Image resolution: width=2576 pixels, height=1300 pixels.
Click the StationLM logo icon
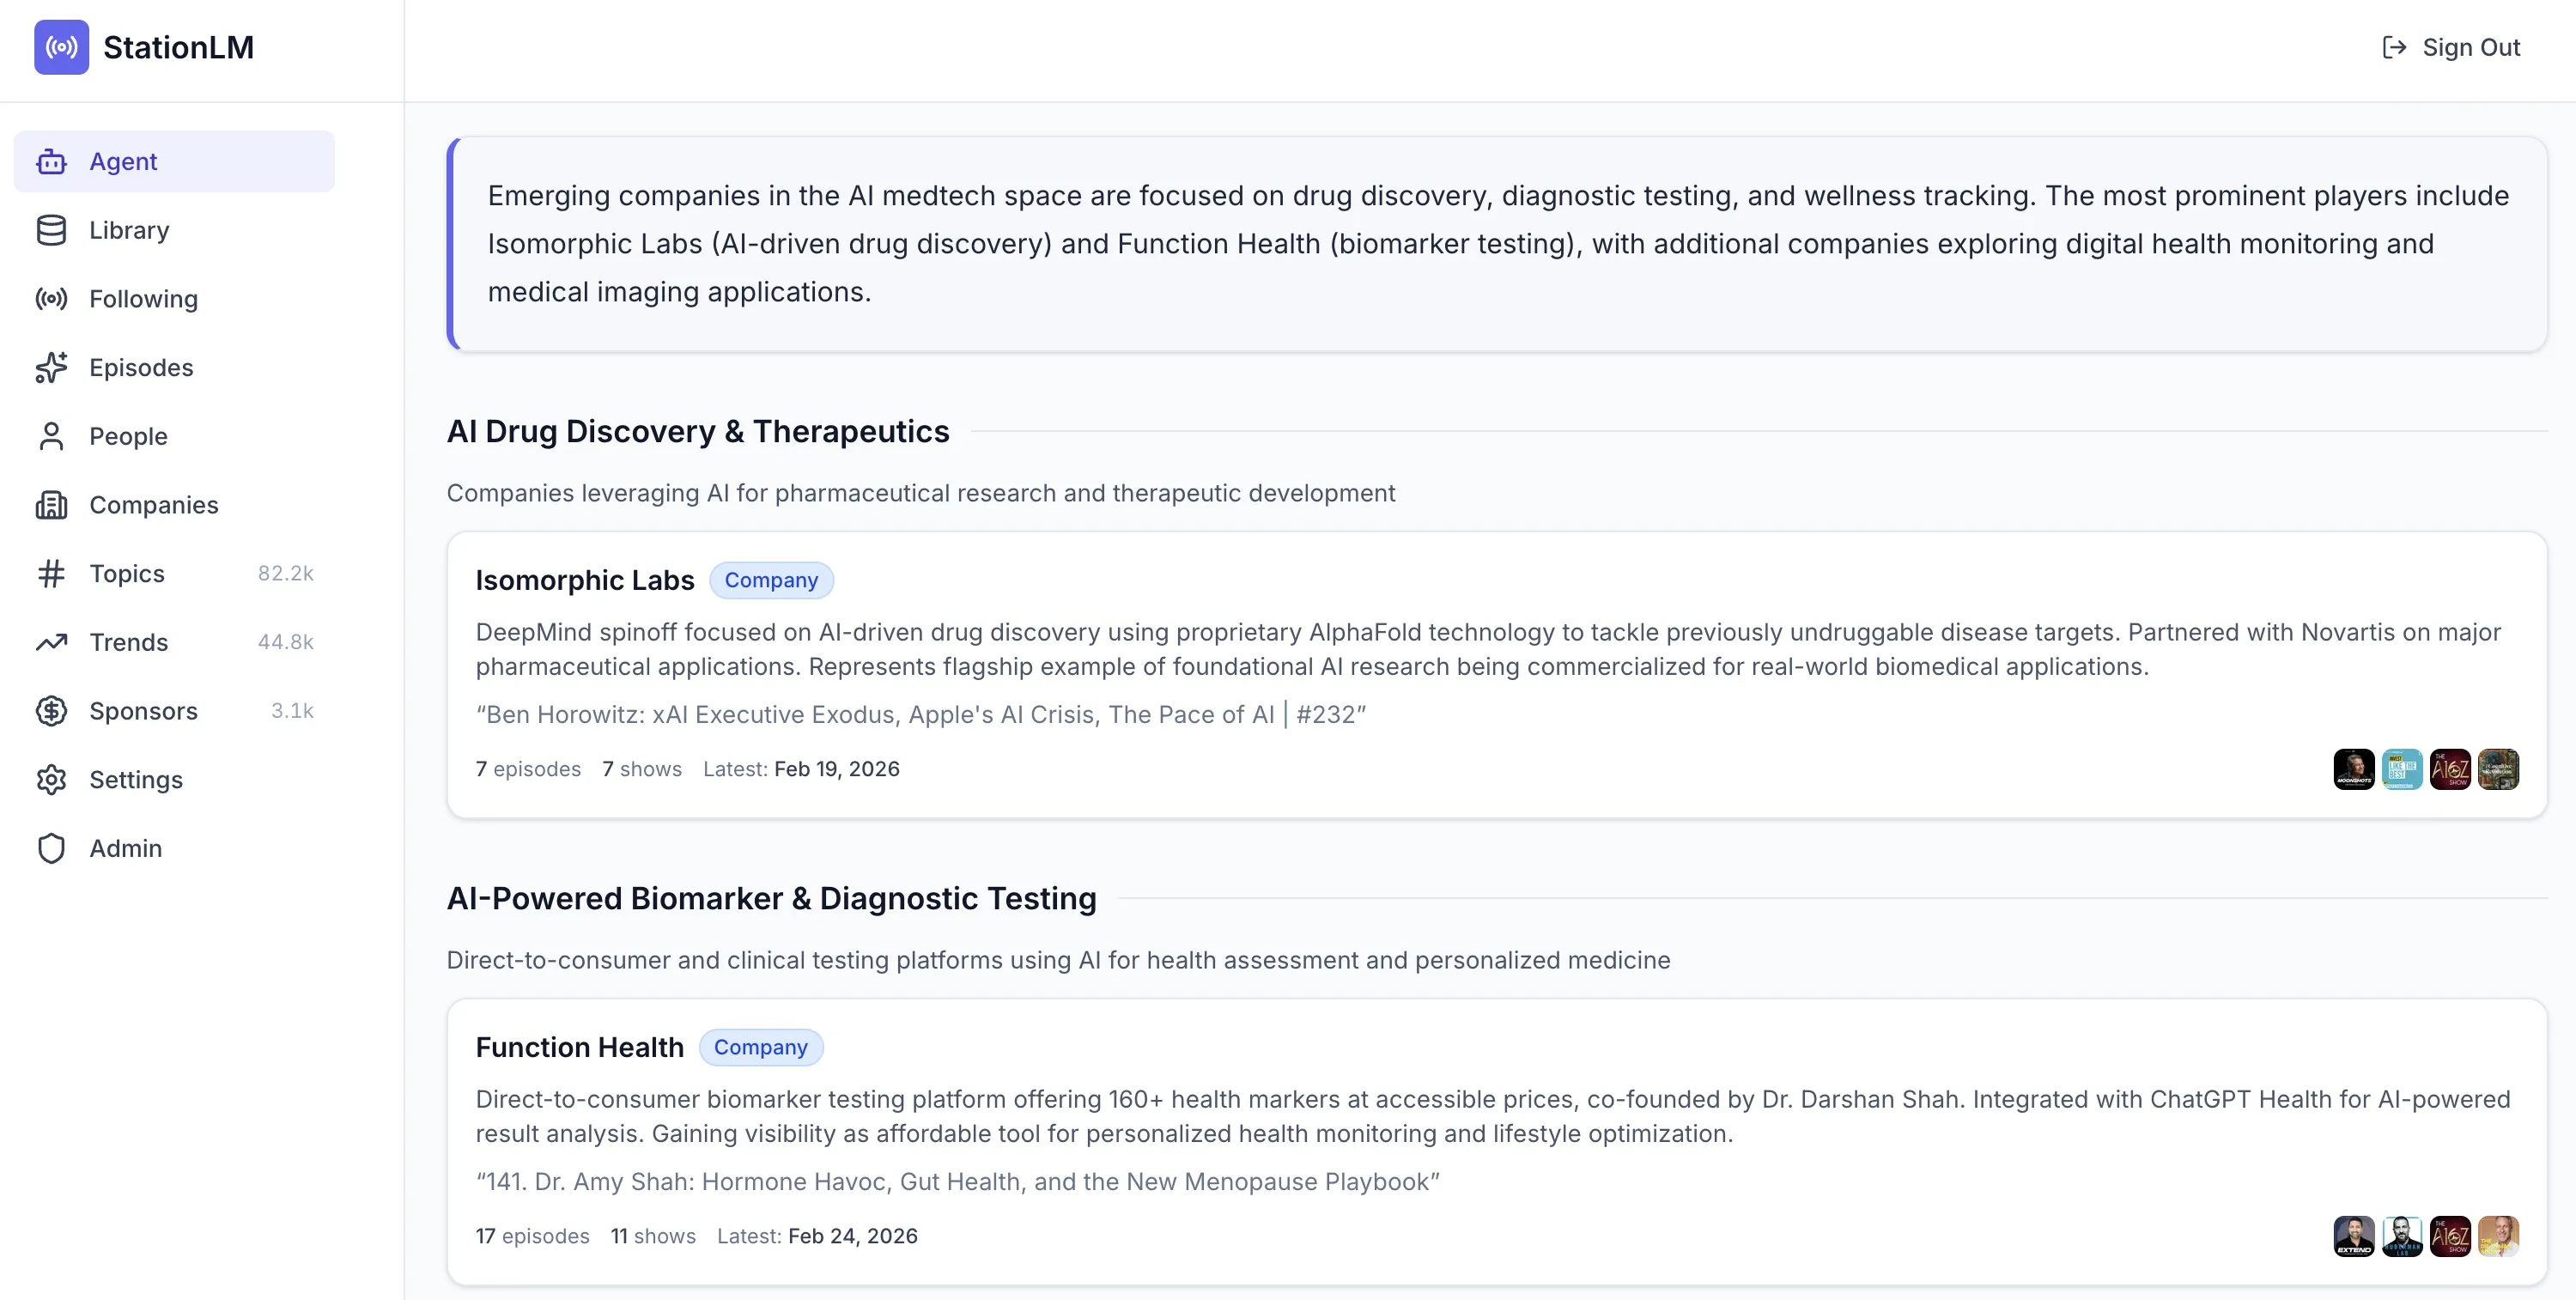click(61, 47)
